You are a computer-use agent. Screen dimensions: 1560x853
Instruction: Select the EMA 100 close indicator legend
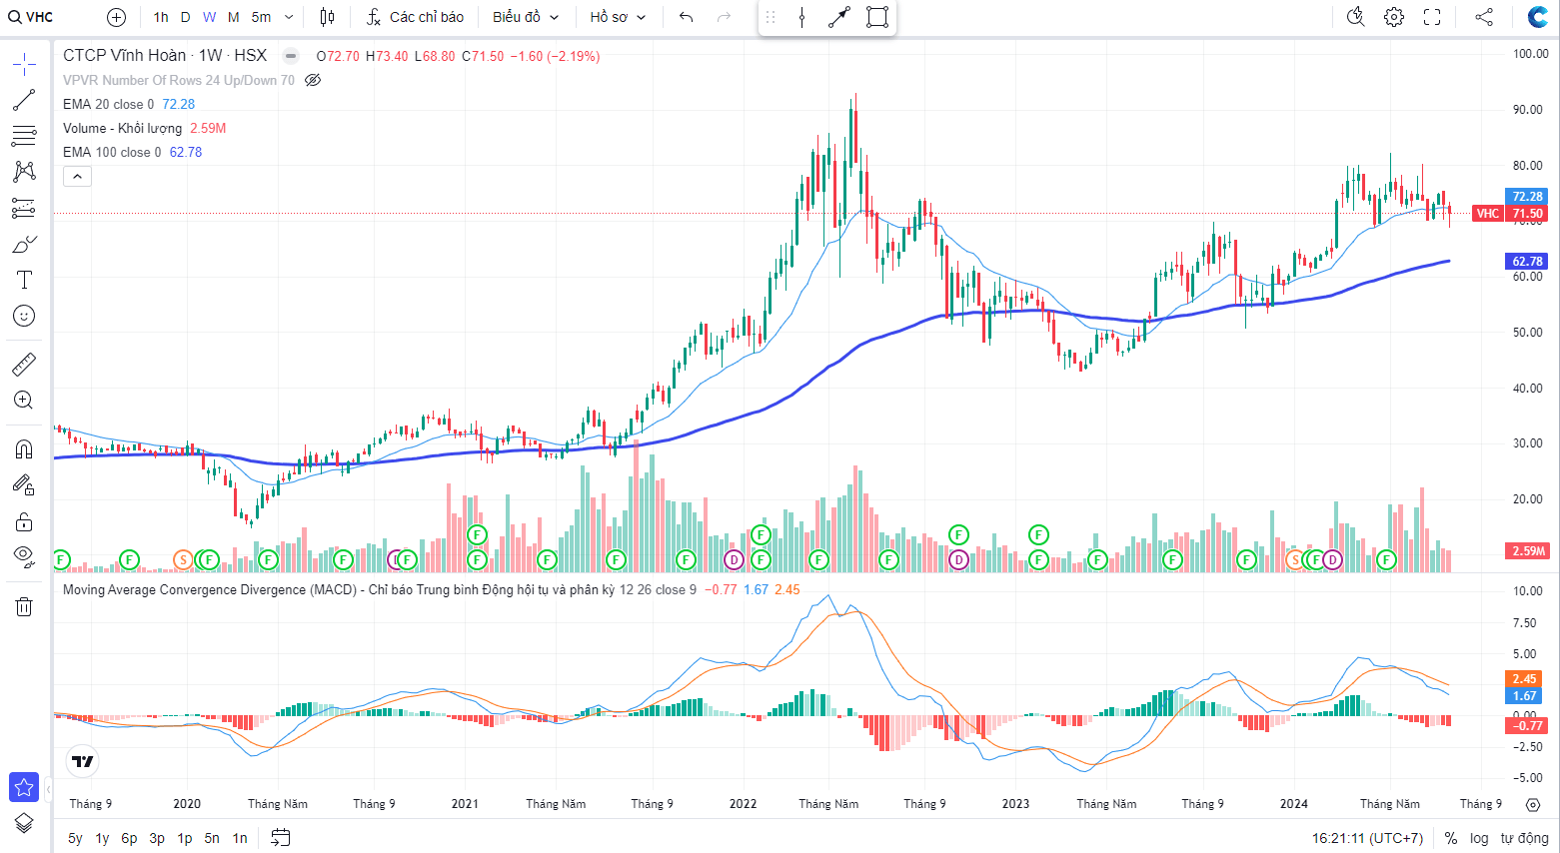[112, 152]
